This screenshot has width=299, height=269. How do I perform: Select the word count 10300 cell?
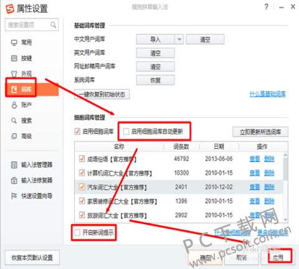181,173
